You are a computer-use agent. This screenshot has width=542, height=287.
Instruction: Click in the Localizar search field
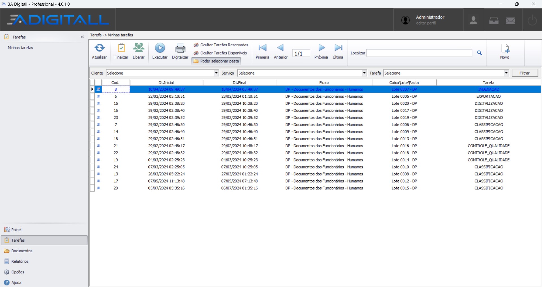(x=419, y=53)
